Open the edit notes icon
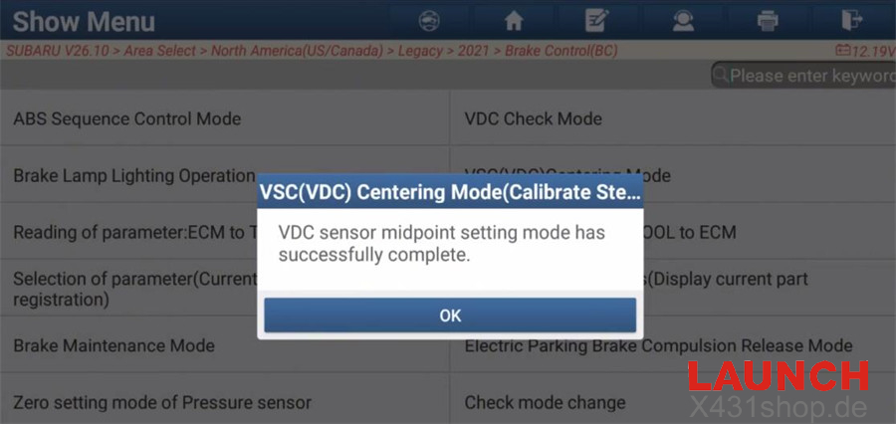896x424 pixels. 597,20
